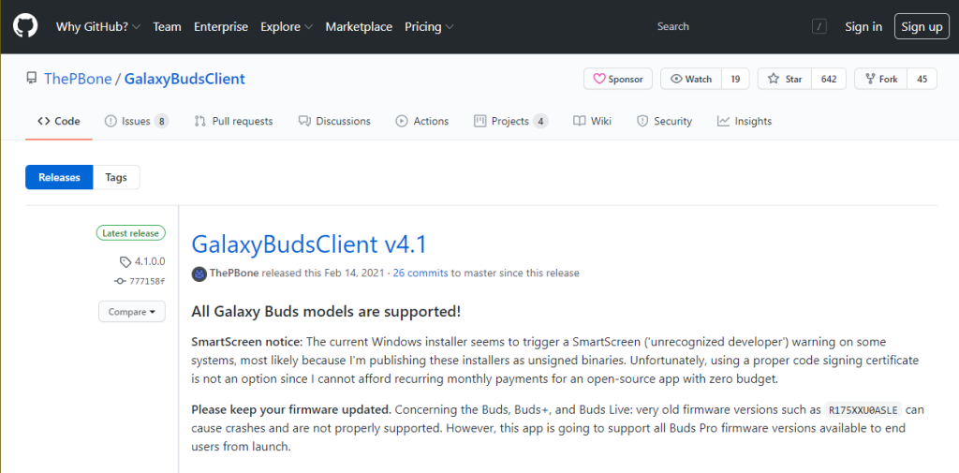The height and width of the screenshot is (473, 959).
Task: Click the R175XXU0ASLE firmware code text
Action: tap(863, 409)
